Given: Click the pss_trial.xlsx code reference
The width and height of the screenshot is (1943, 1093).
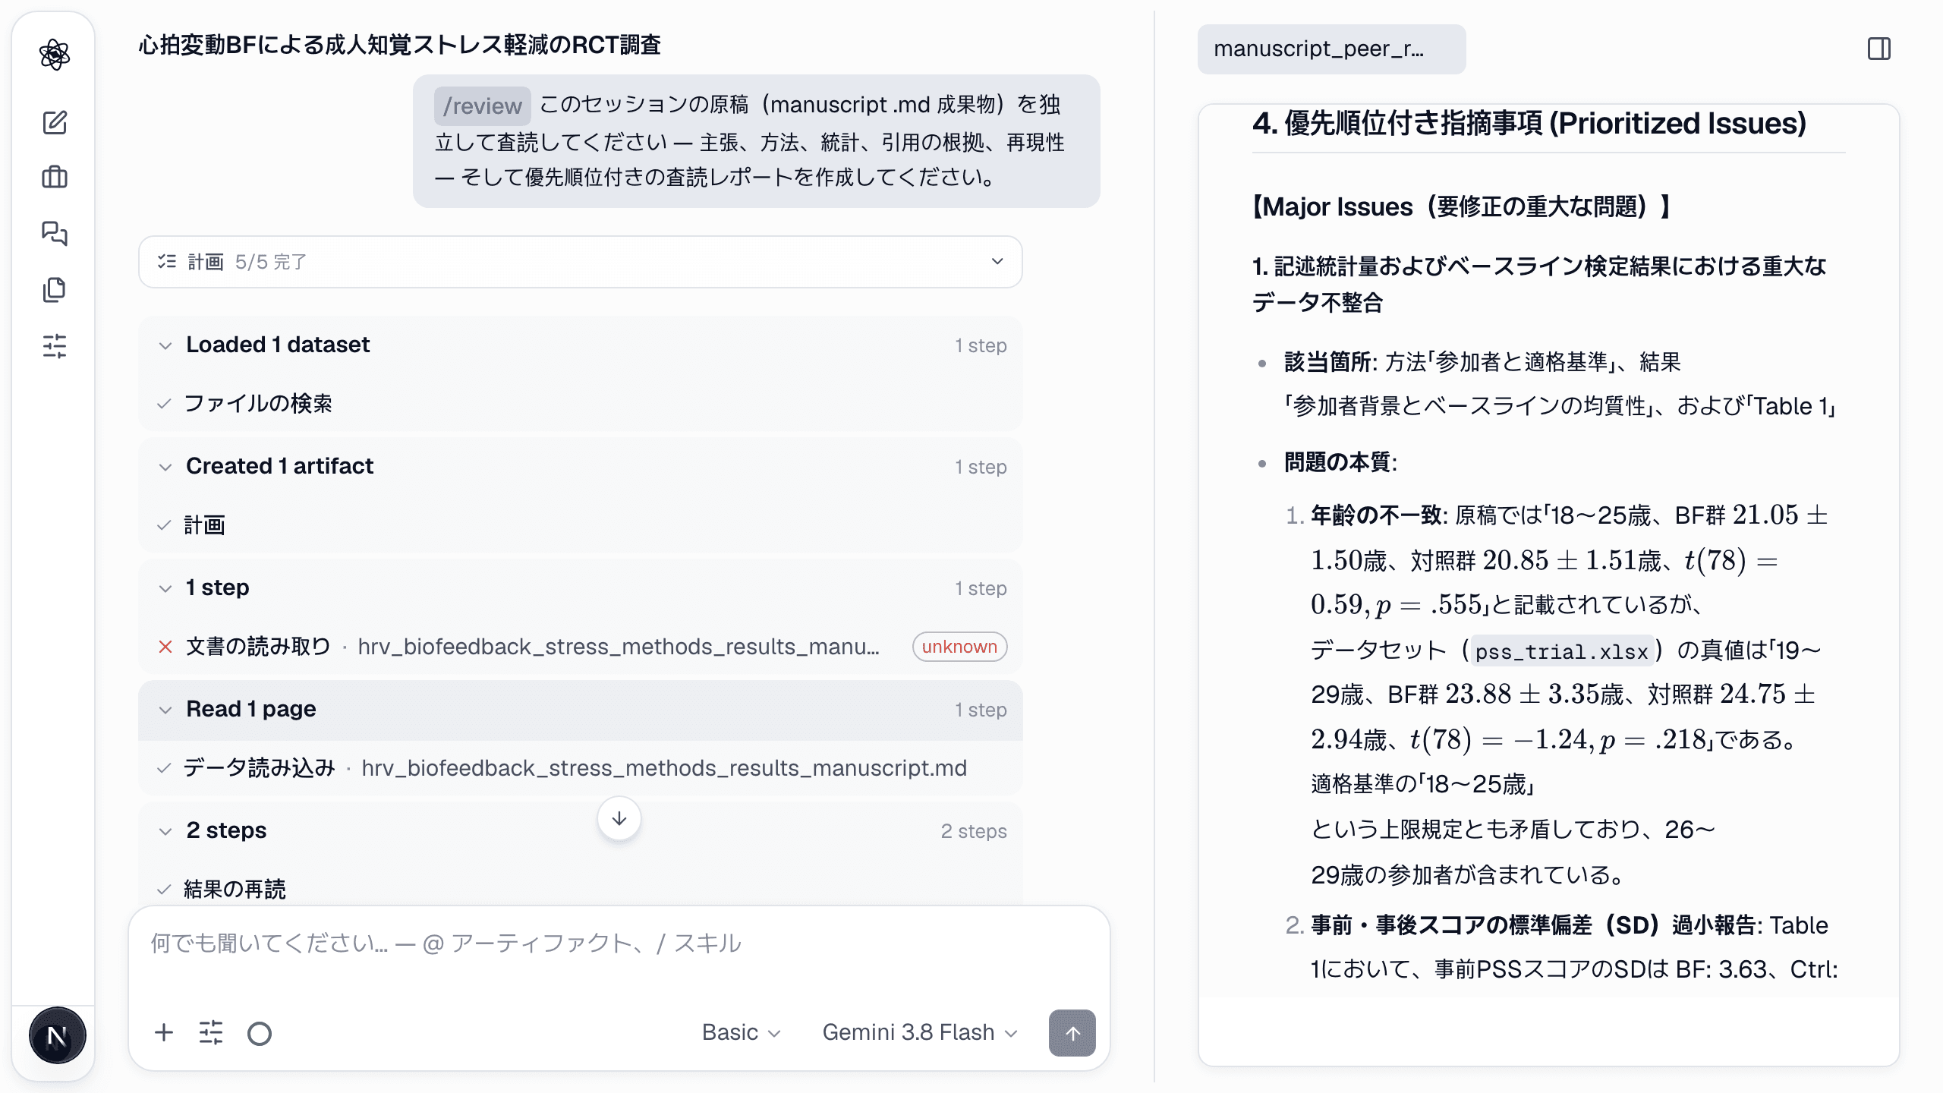Looking at the screenshot, I should [1561, 651].
